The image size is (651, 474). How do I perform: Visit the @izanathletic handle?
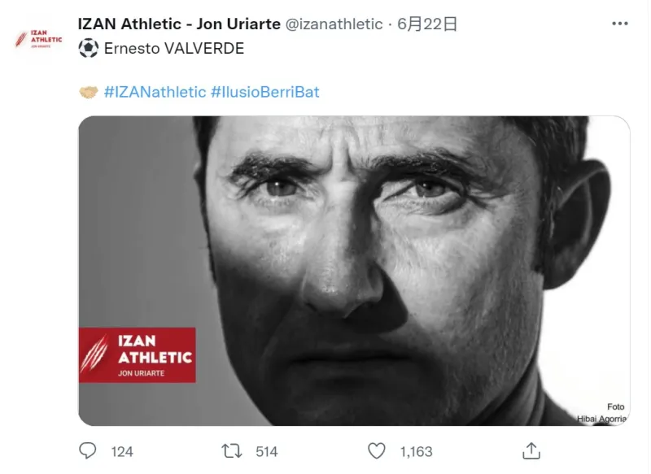[333, 24]
